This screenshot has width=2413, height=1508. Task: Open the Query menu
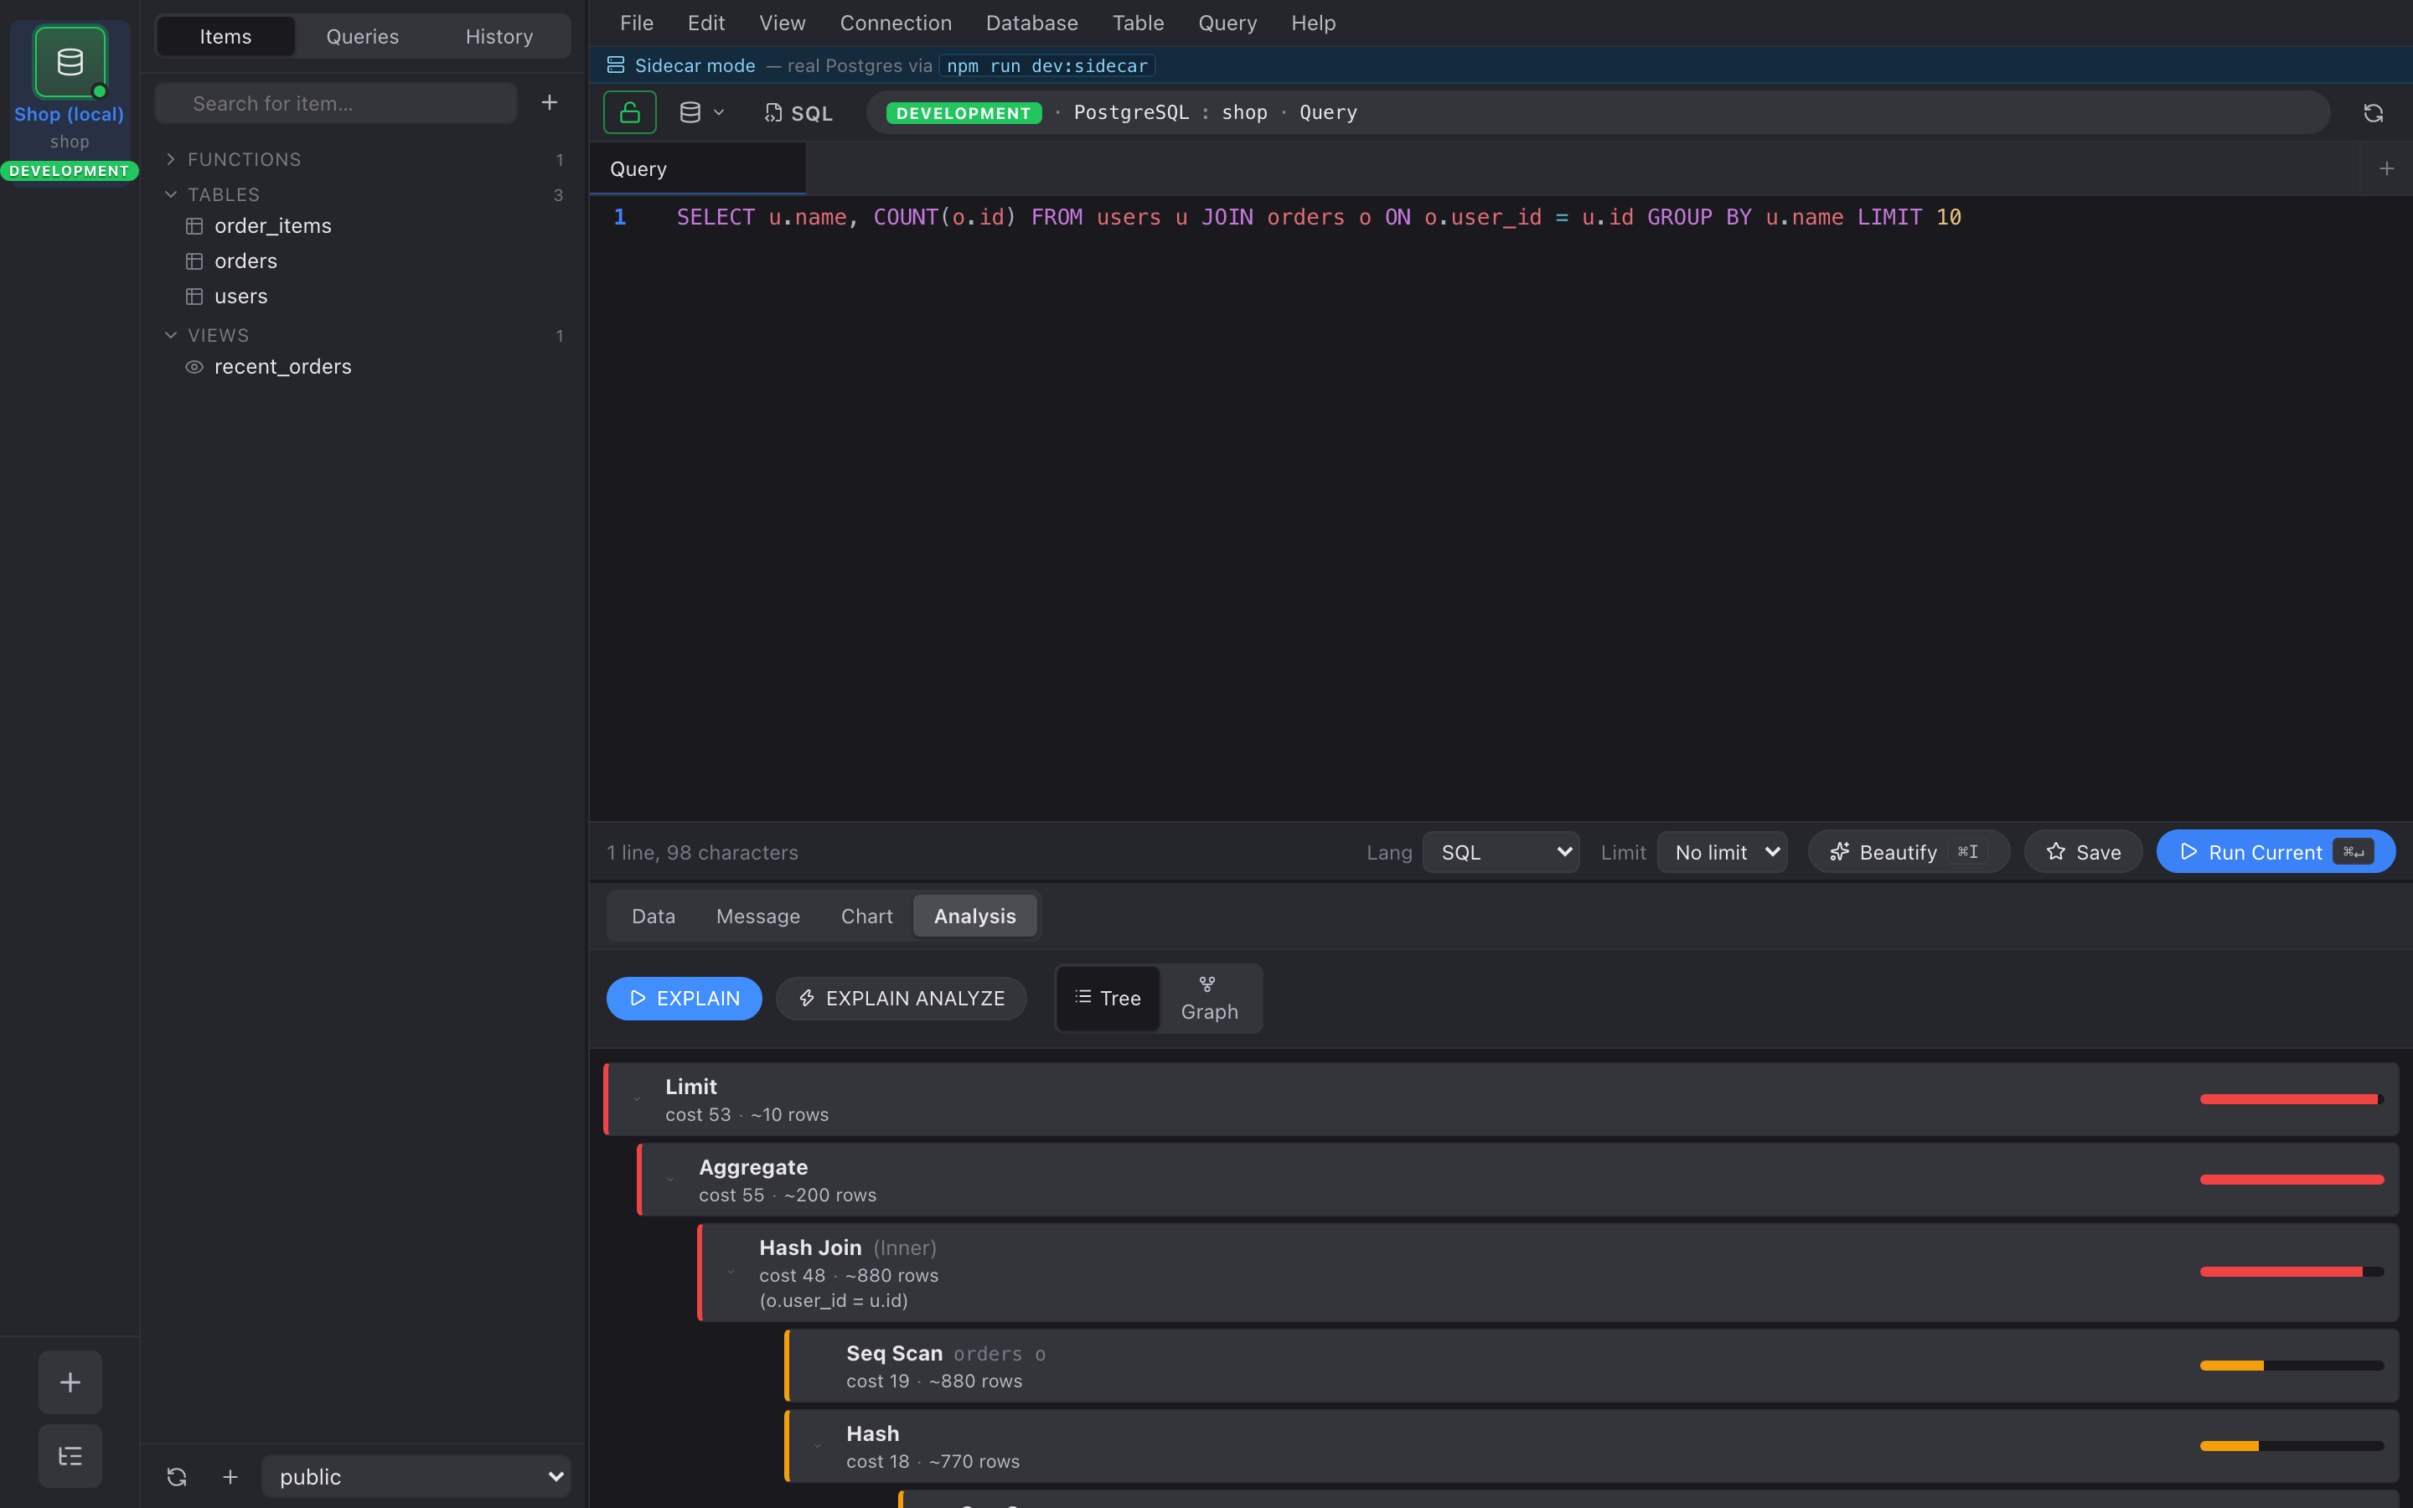pos(1227,23)
